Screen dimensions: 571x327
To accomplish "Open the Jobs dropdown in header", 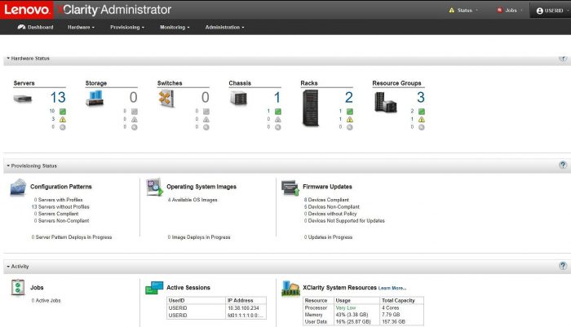I will (510, 11).
